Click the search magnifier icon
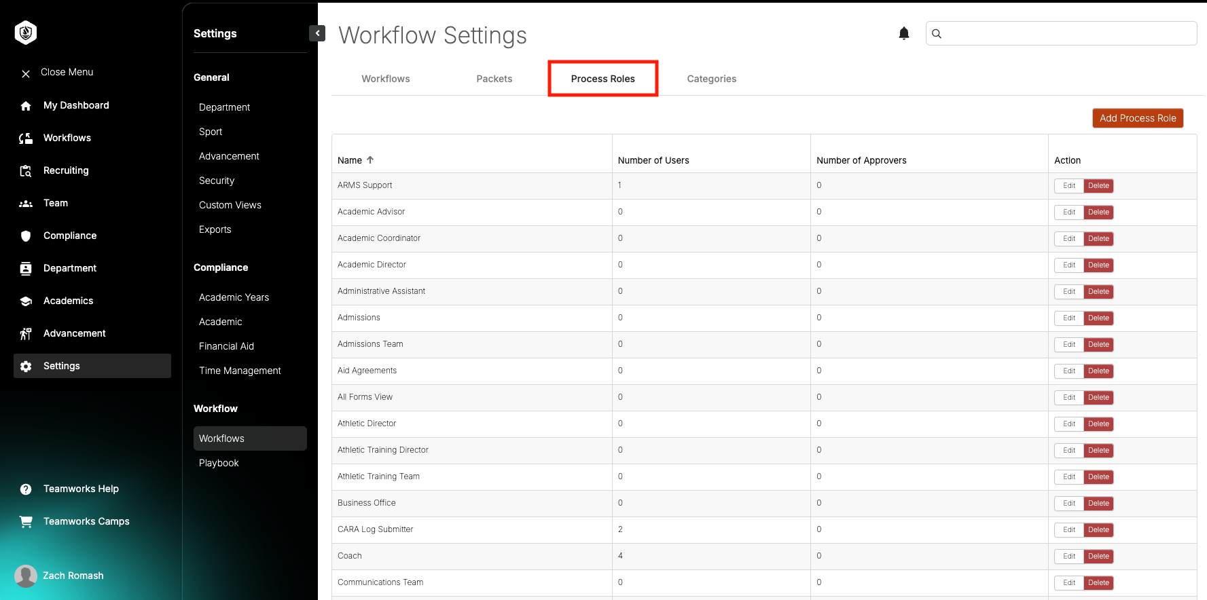1207x600 pixels. [937, 33]
